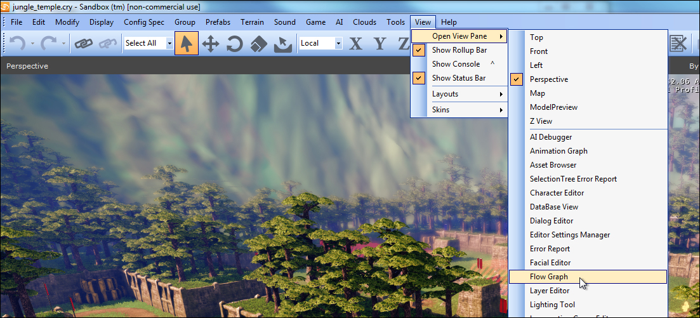Open the DataBase View pane
The width and height of the screenshot is (700, 318).
tap(588, 206)
